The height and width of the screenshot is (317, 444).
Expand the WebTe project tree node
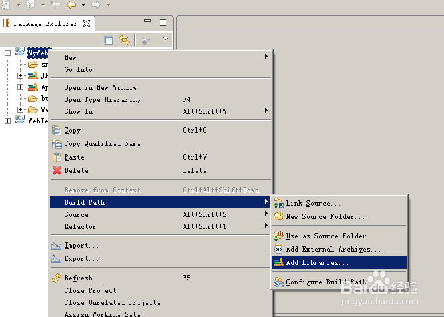tap(7, 121)
